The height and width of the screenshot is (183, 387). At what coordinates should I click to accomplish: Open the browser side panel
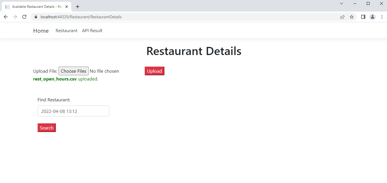pyautogui.click(x=363, y=17)
